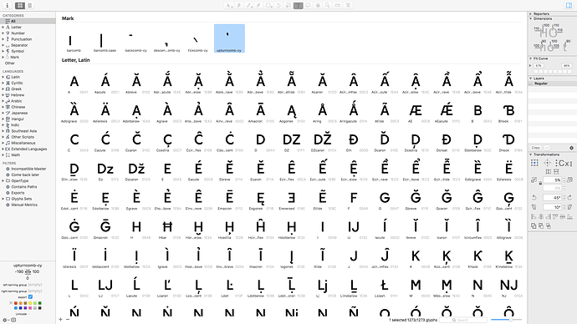The width and height of the screenshot is (577, 324).
Task: Switch to list view of glyphs
Action: pos(30,6)
